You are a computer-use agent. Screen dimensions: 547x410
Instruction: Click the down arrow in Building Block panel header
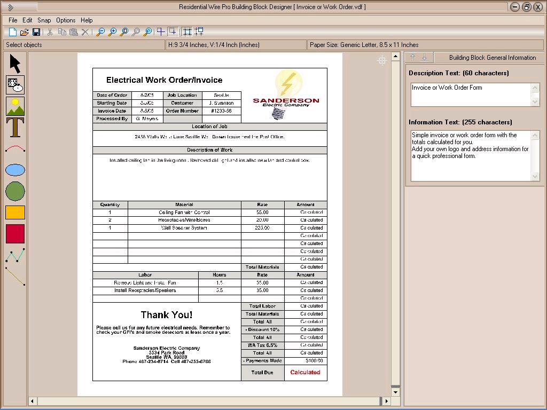point(425,58)
